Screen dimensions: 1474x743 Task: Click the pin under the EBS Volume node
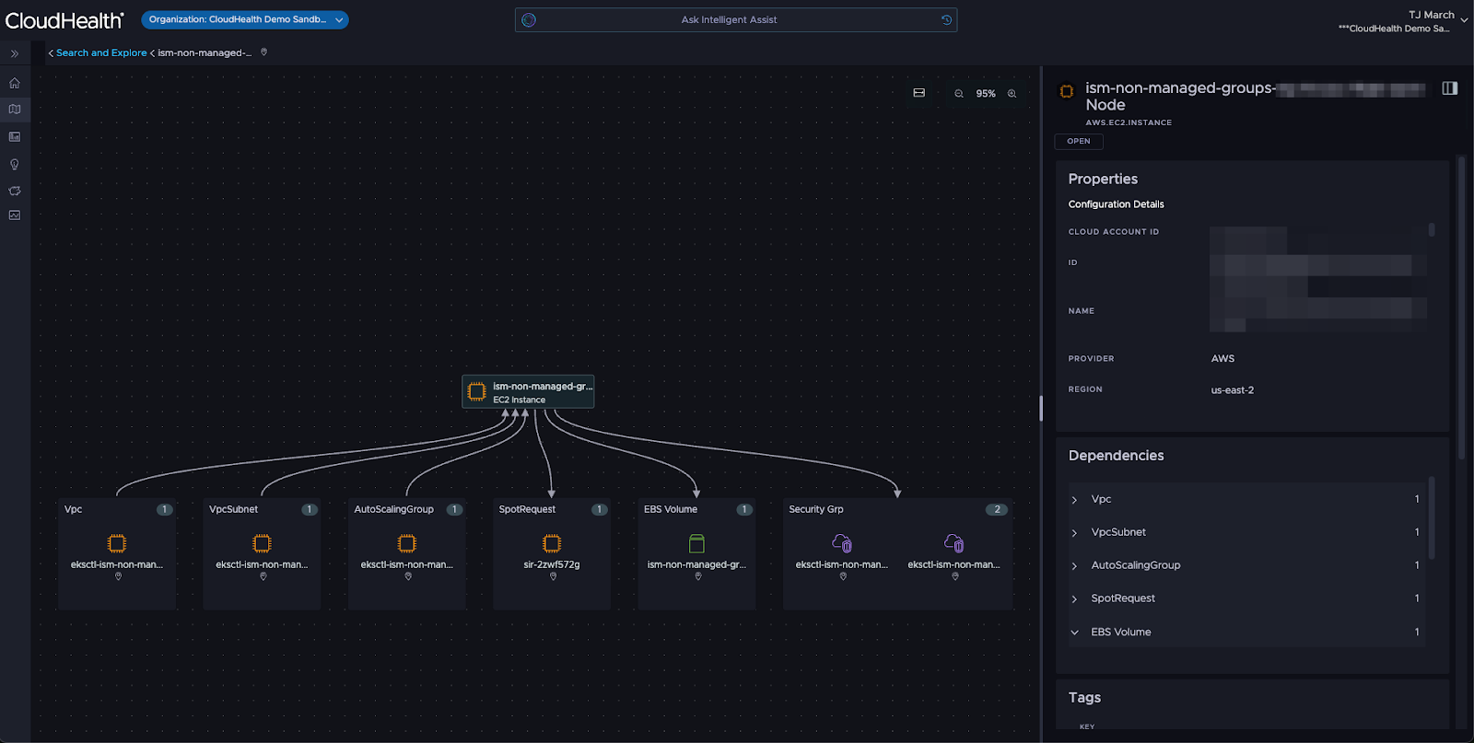698,576
